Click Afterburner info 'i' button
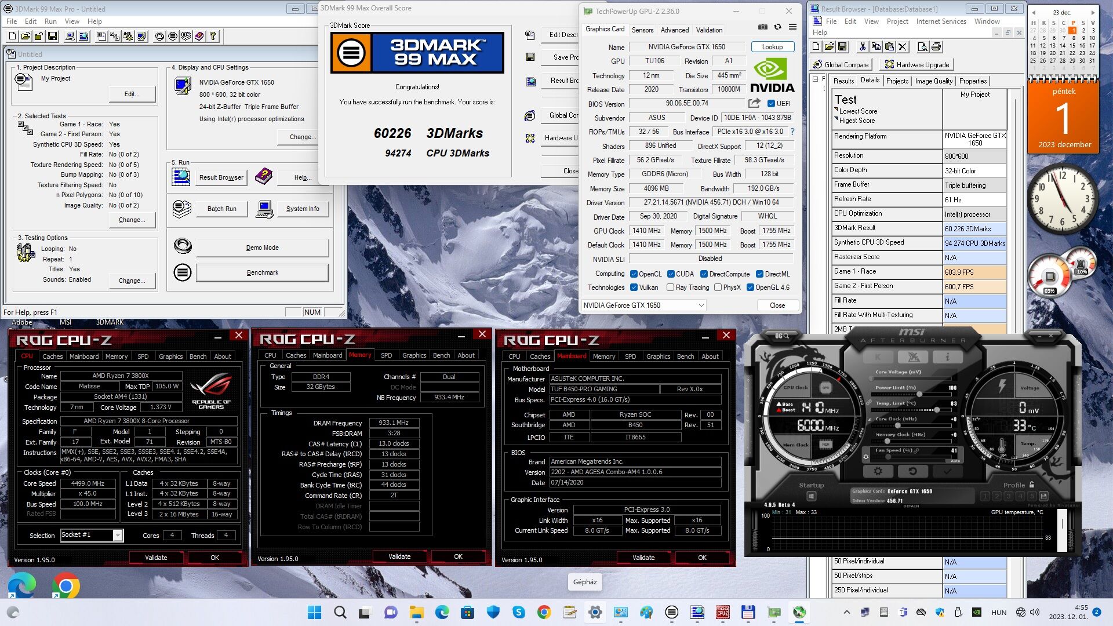 tap(947, 357)
